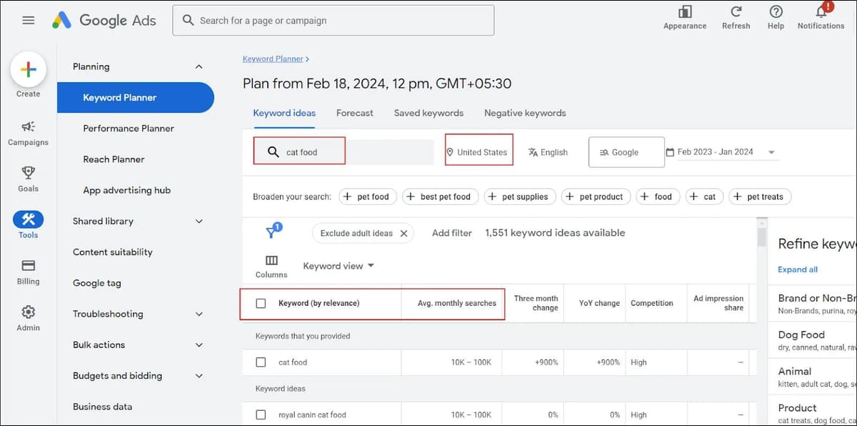Screen dimensions: 857x426
Task: Sort by Competition column
Action: click(651, 303)
